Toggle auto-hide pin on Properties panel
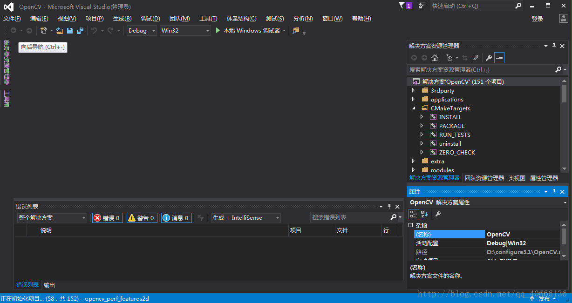Screen dimensions: 572x303 tap(554, 191)
